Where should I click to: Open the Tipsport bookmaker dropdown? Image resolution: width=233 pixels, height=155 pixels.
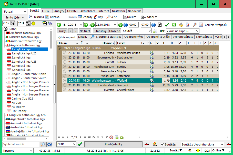(x=18, y=151)
